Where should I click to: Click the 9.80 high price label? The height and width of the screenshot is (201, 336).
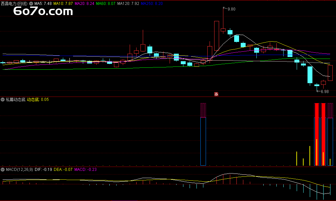(231, 9)
